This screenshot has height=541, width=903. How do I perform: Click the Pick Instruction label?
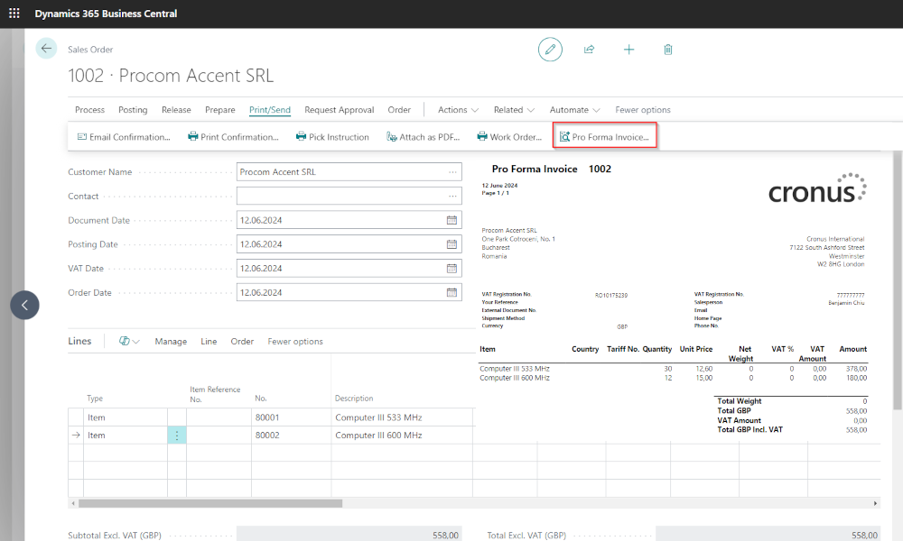(x=339, y=137)
